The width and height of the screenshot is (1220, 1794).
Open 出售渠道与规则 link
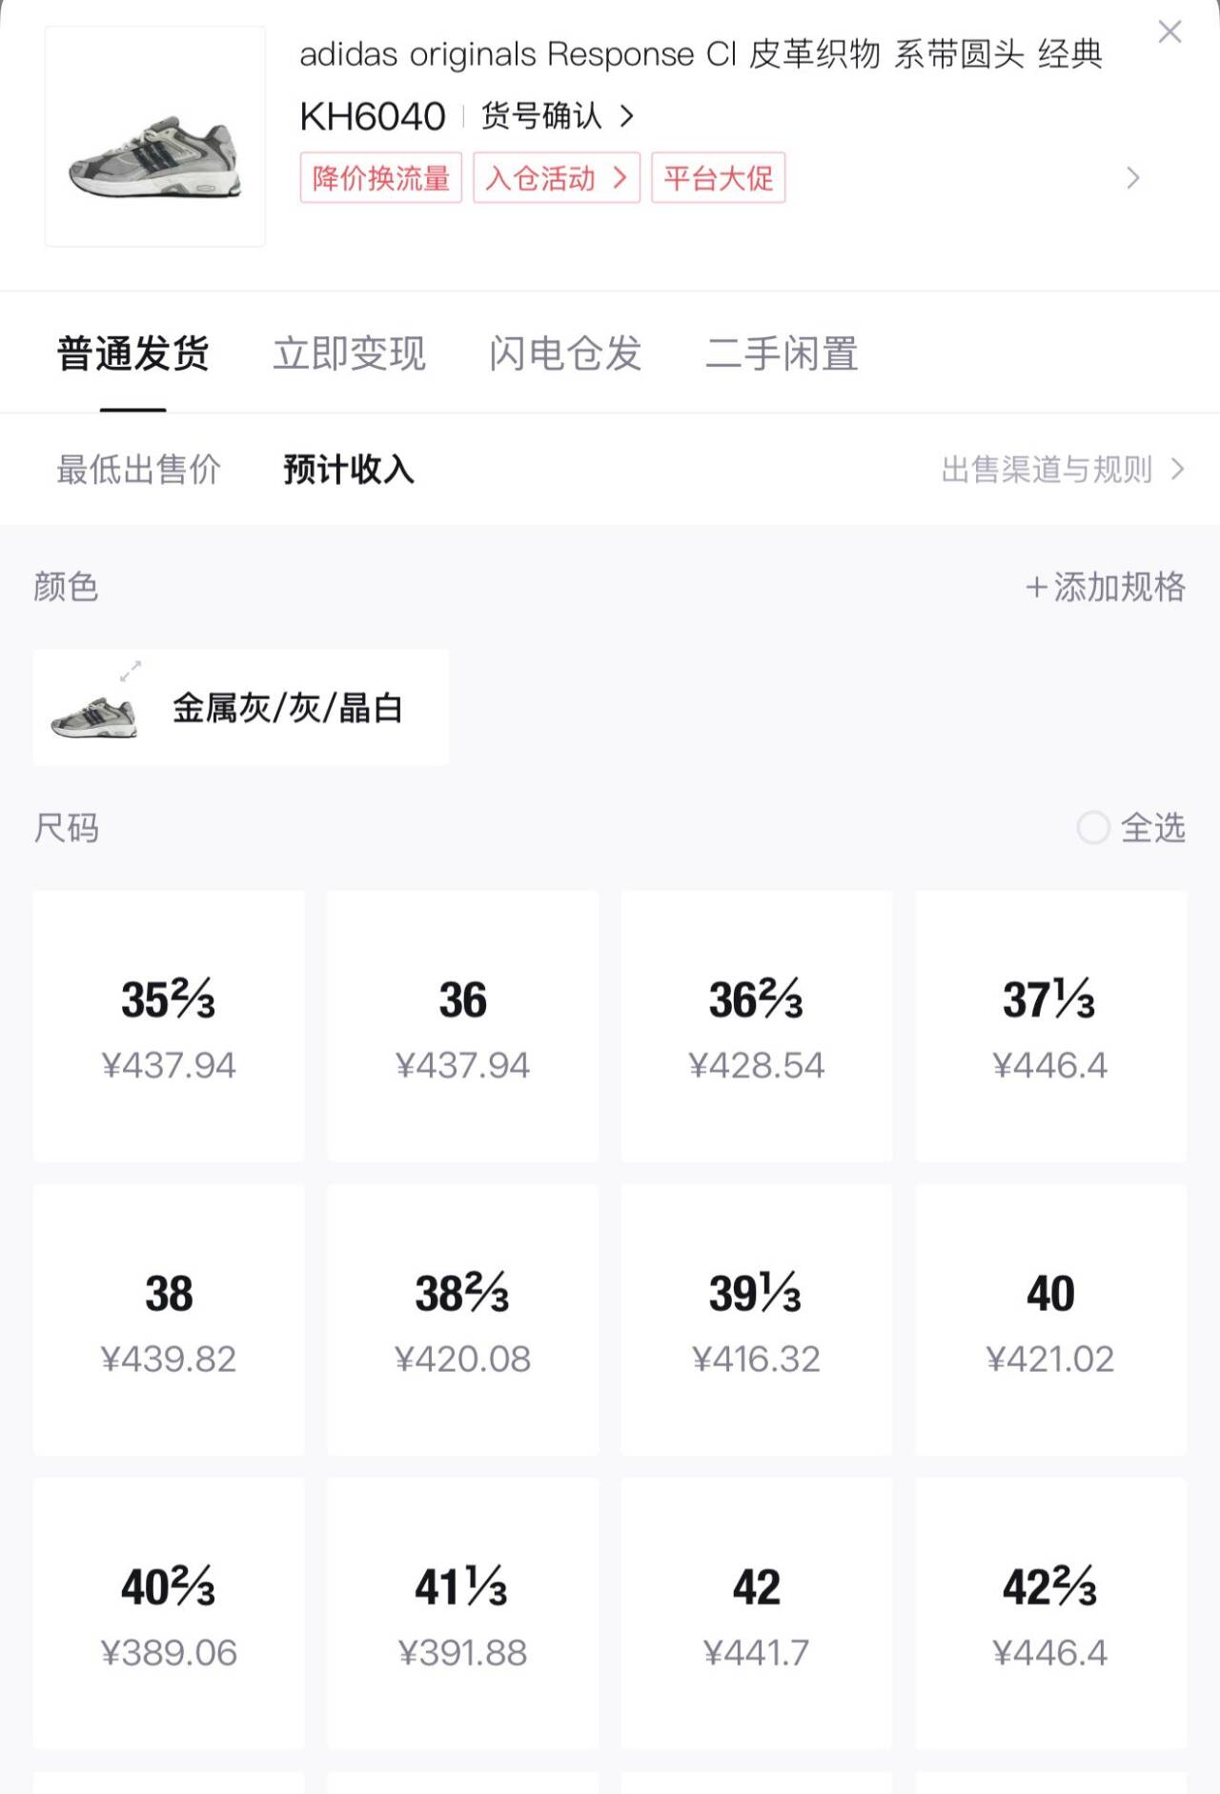(1063, 469)
